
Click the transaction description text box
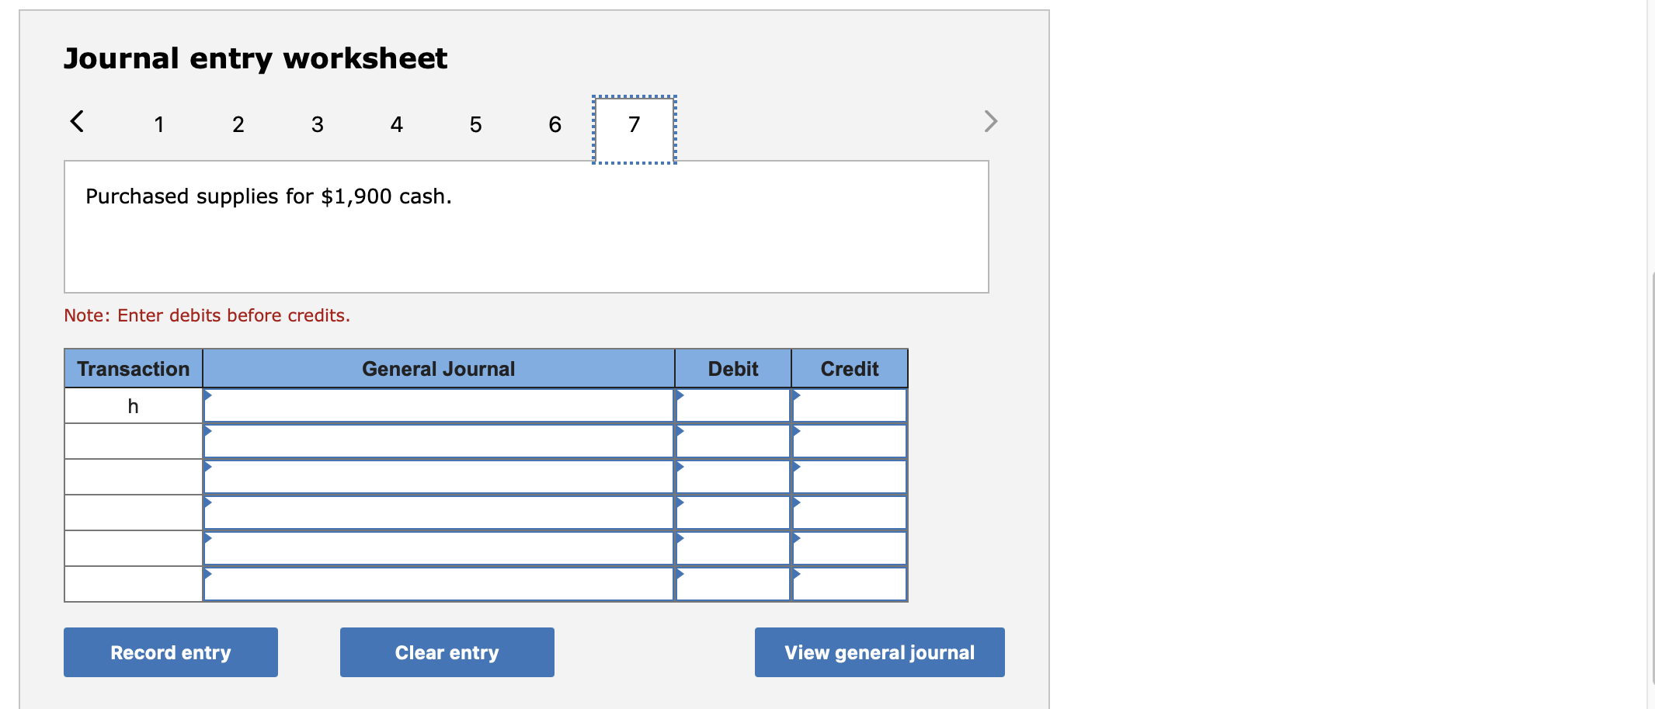pos(527,227)
